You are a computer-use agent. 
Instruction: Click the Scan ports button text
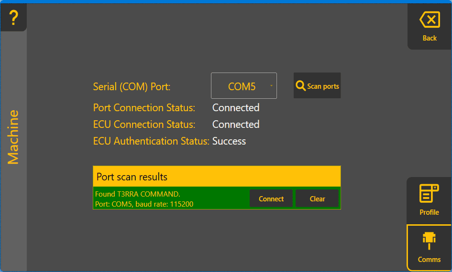click(x=323, y=86)
